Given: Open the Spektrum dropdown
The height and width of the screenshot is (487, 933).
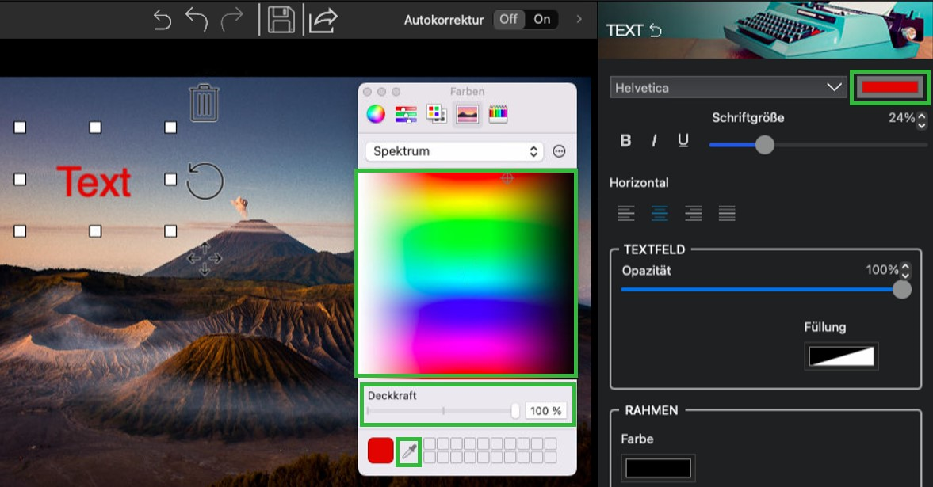Looking at the screenshot, I should click(453, 151).
